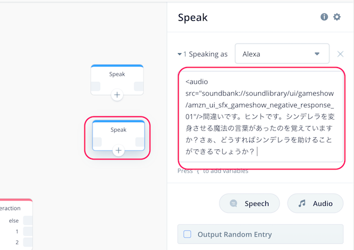
Task: Click the speech bubble icon on Speech
Action: tap(234, 203)
